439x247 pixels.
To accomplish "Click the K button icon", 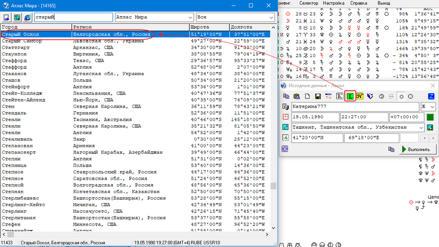I will (339, 96).
